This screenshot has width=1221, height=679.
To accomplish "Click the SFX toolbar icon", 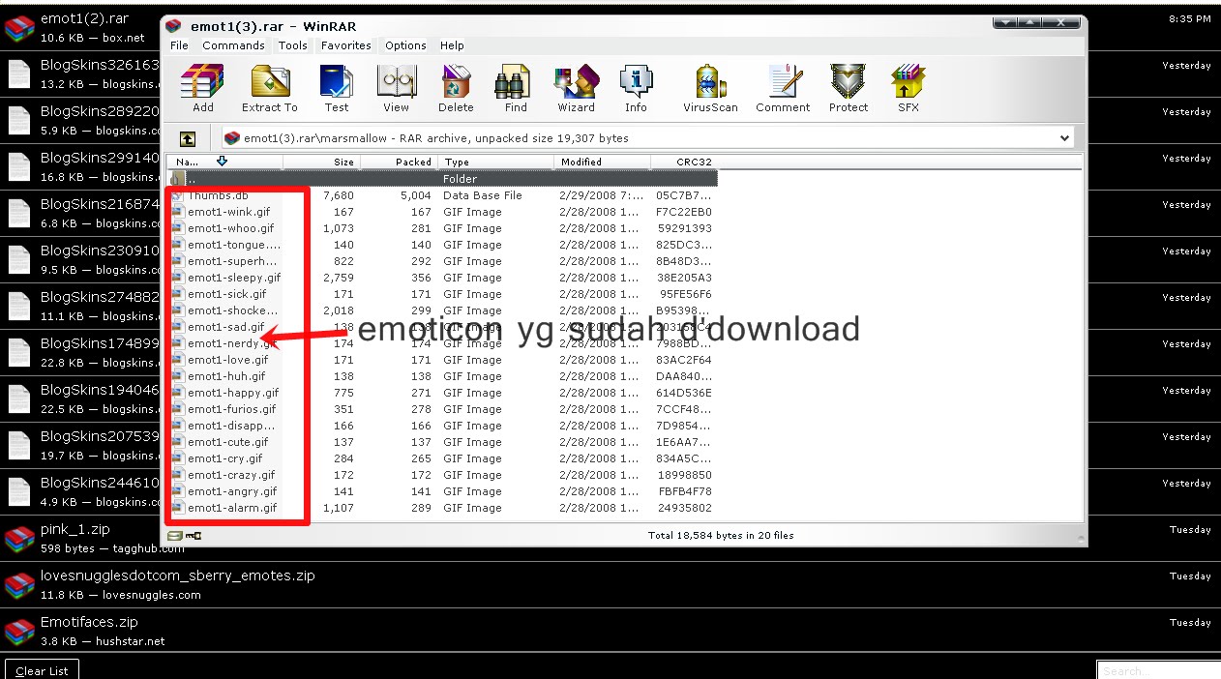I will click(x=908, y=89).
